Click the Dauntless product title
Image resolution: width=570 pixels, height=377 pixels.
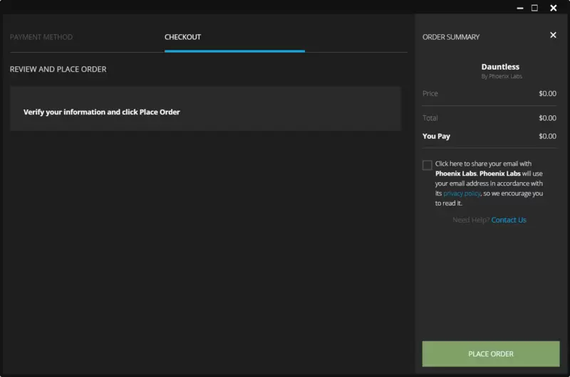500,67
